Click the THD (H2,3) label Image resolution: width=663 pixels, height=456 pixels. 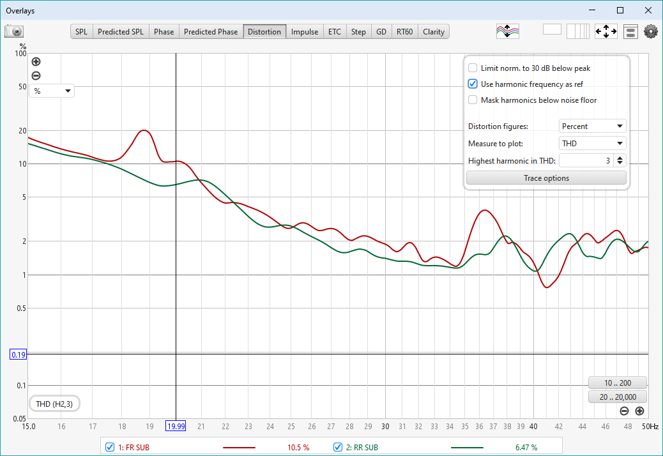54,404
